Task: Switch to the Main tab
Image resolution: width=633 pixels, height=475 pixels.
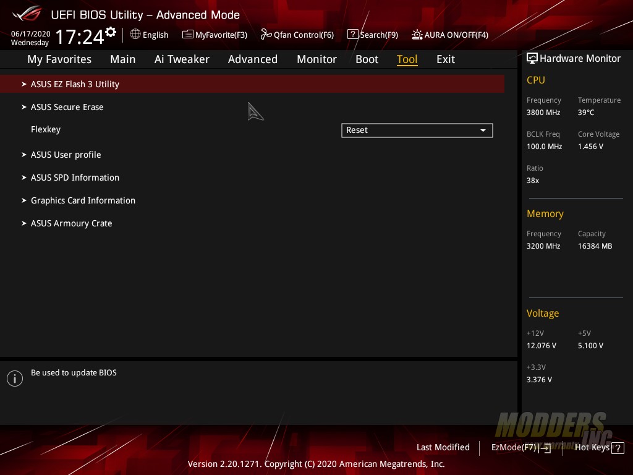Action: [123, 59]
